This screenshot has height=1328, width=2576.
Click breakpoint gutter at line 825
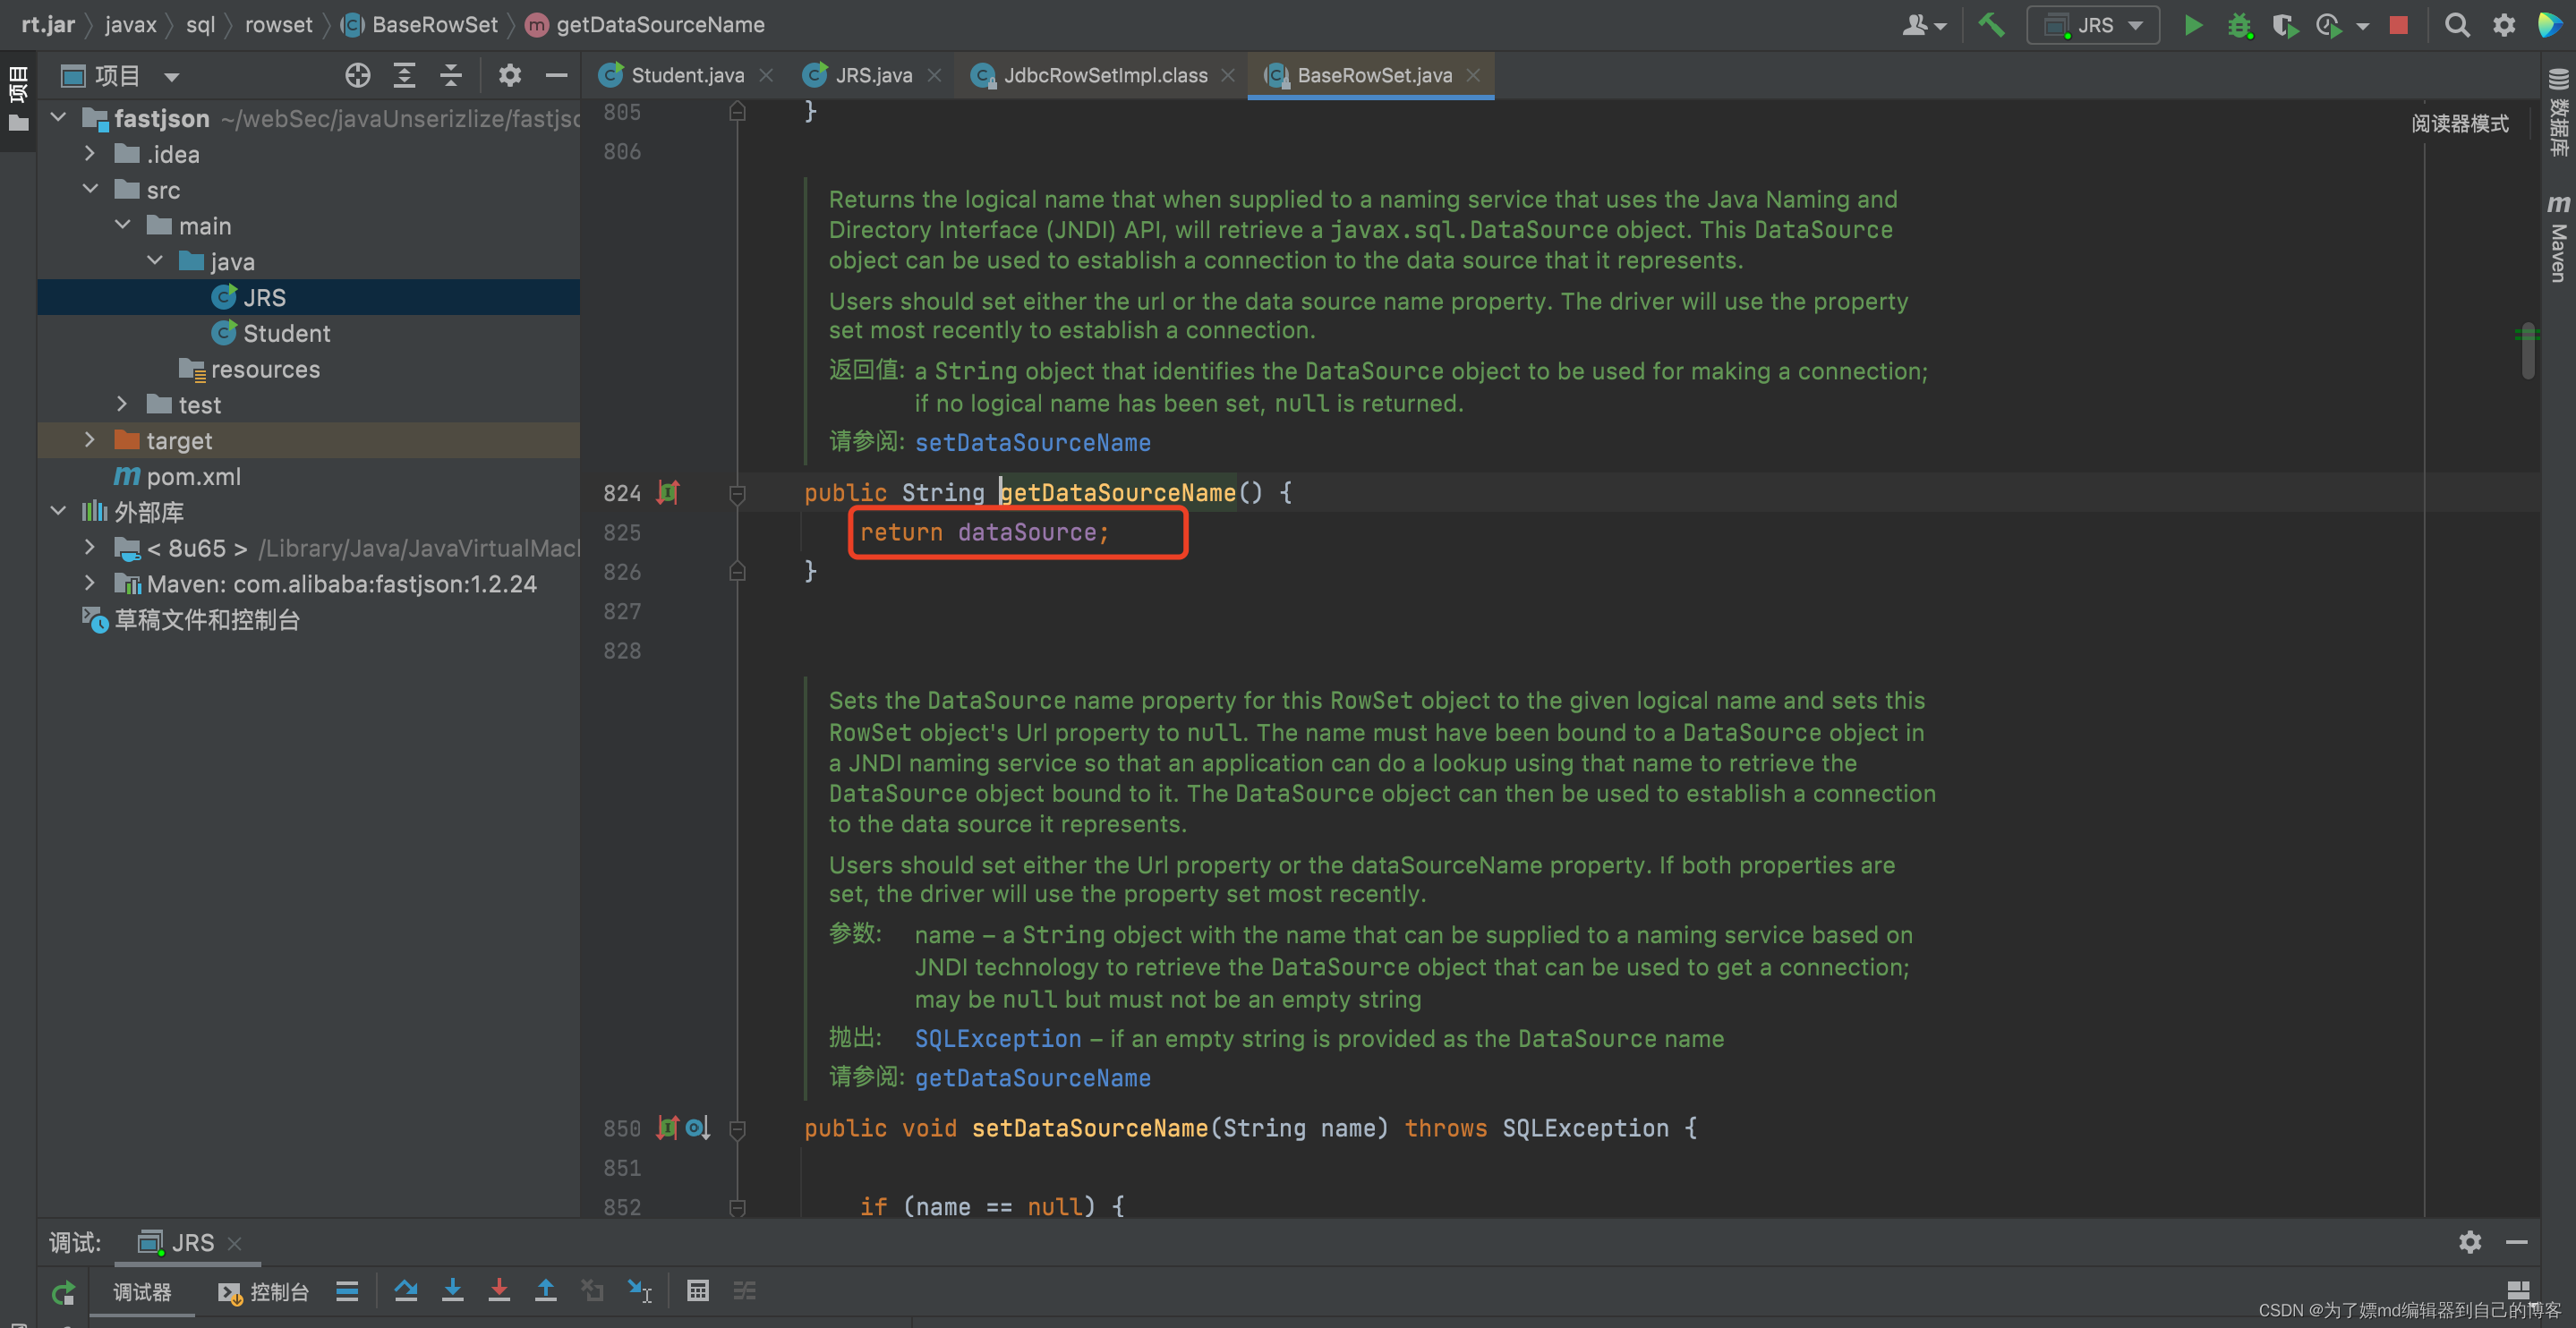pos(667,533)
